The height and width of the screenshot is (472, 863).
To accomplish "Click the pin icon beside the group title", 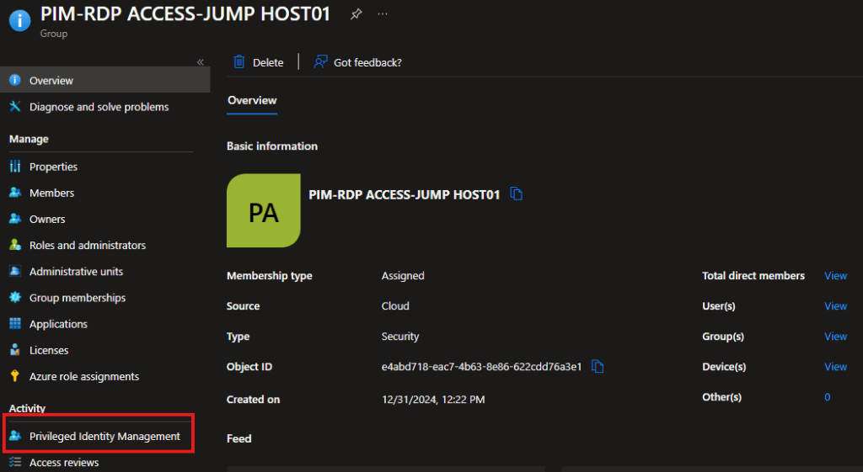I will tap(356, 14).
